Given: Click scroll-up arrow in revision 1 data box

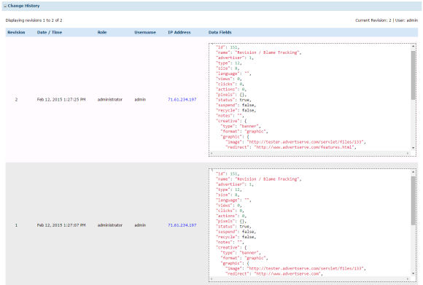Looking at the screenshot, I should (413, 172).
